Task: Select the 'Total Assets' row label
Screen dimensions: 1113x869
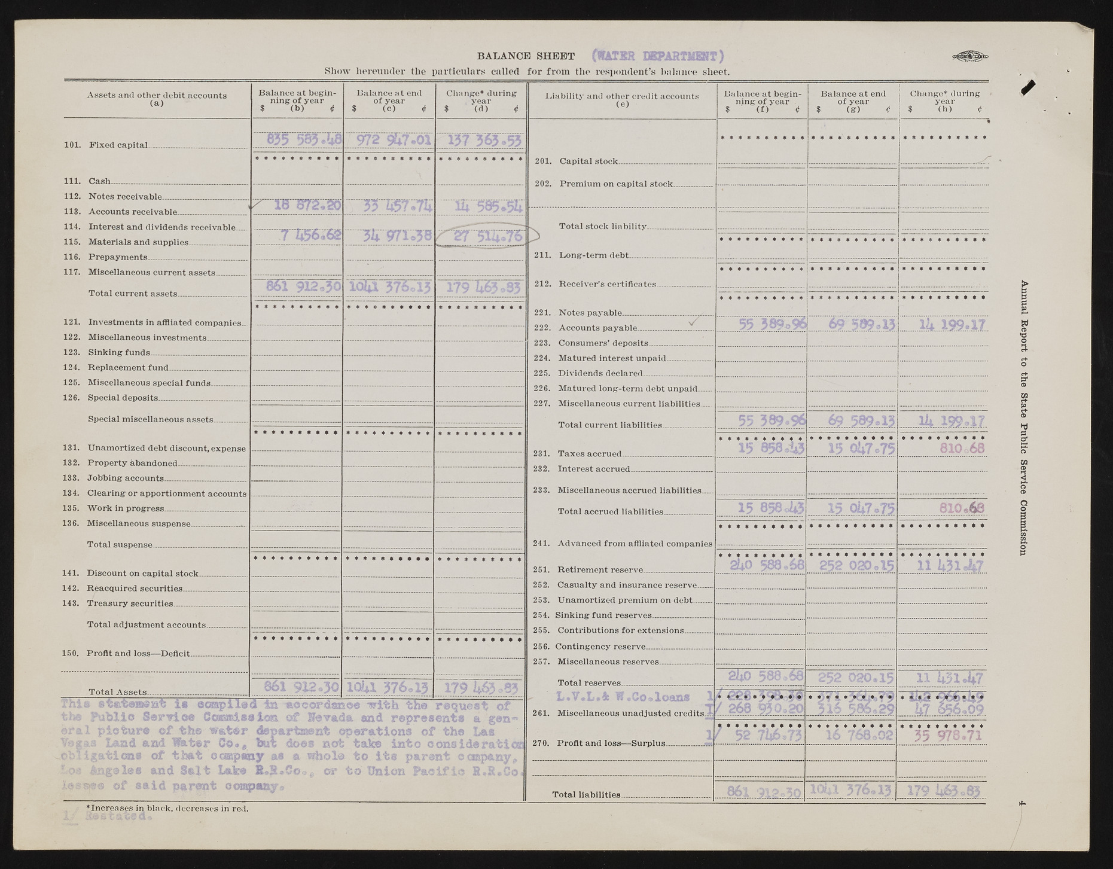Action: pos(117,692)
